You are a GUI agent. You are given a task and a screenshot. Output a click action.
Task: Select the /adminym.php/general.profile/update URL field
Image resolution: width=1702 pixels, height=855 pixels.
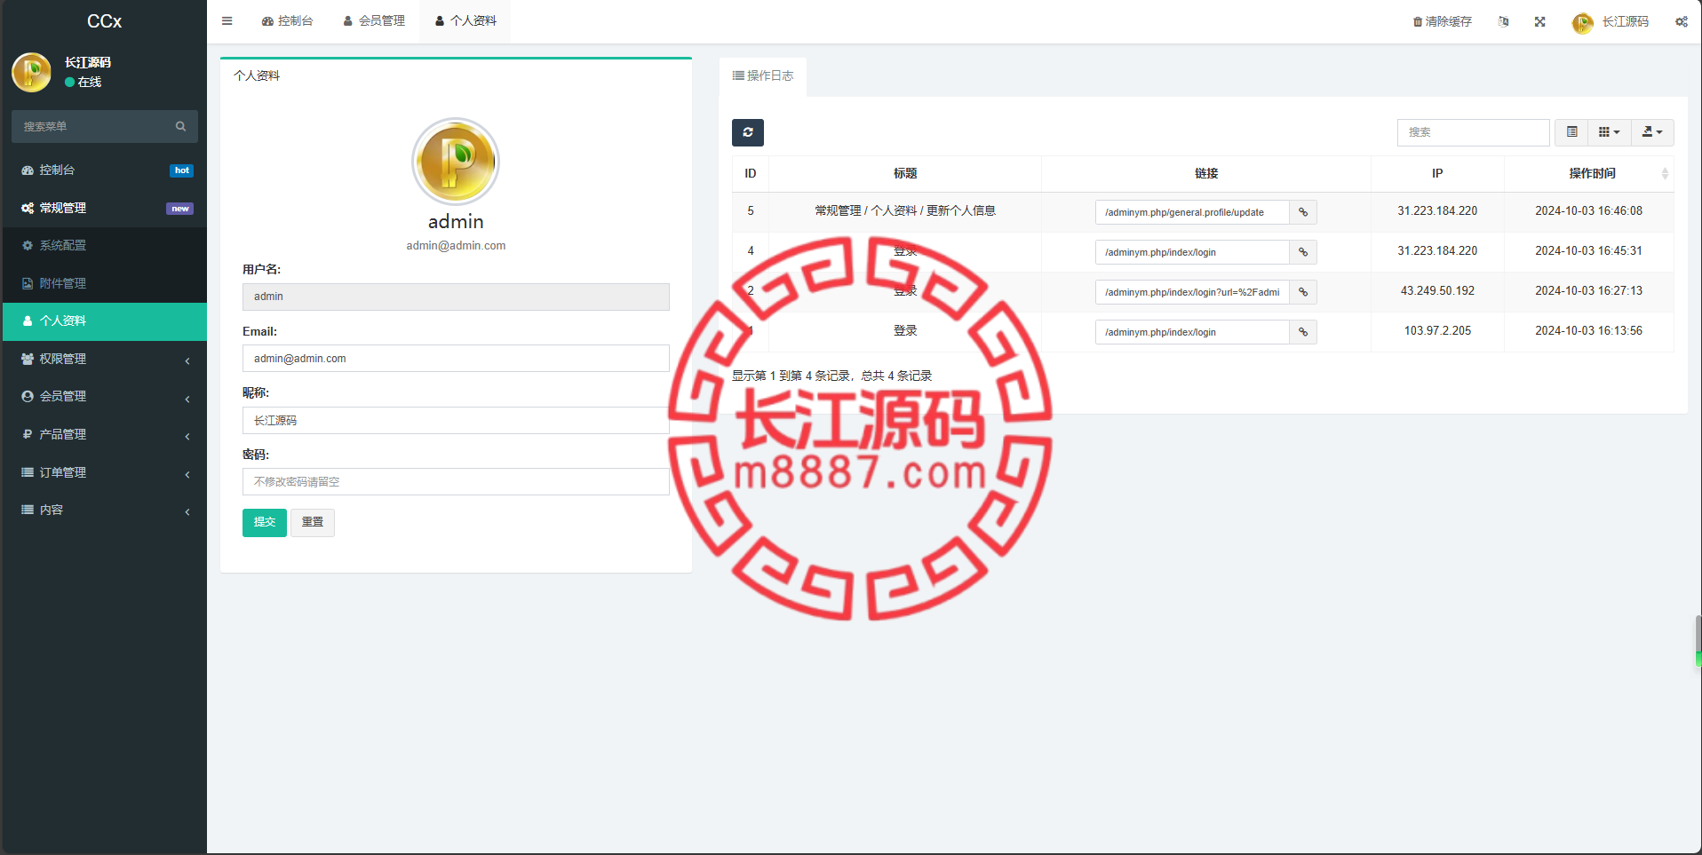[x=1192, y=212]
